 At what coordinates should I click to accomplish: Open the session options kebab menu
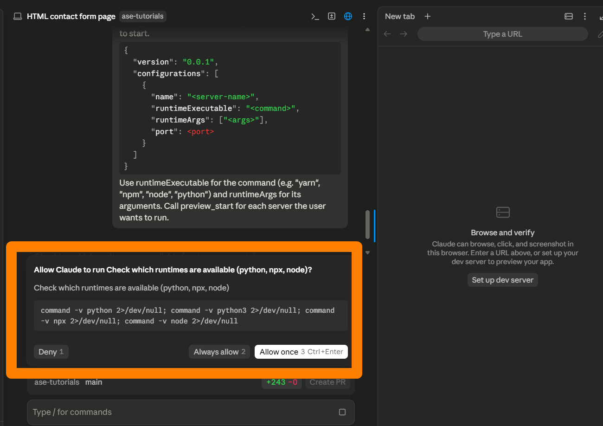pyautogui.click(x=364, y=16)
